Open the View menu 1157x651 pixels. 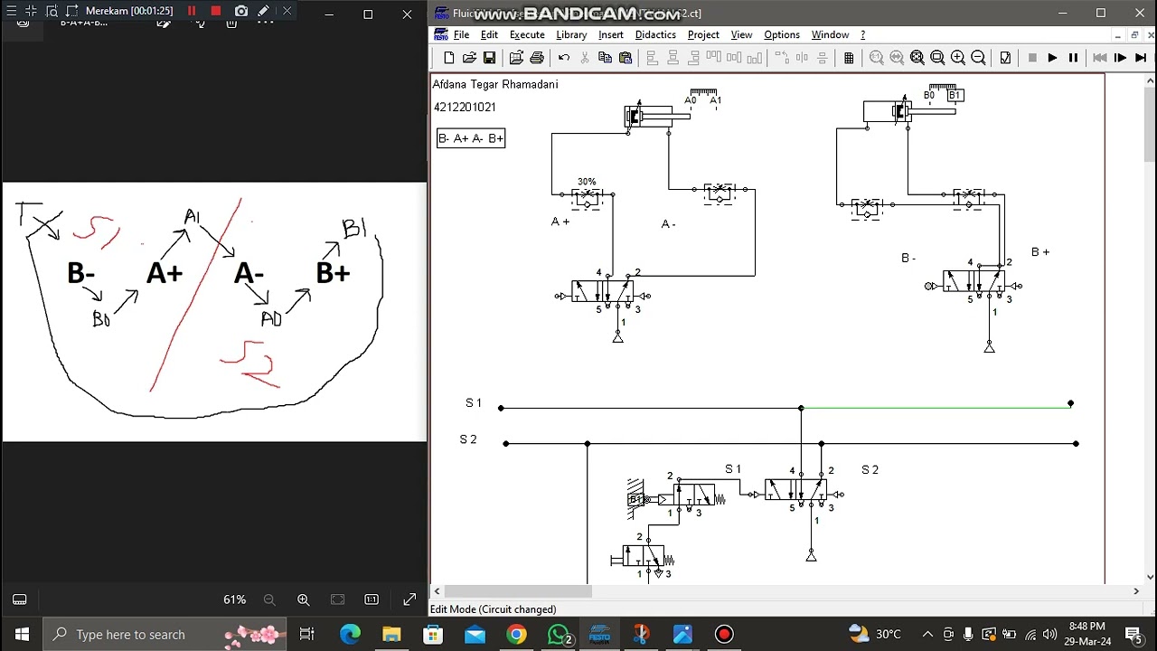(741, 34)
